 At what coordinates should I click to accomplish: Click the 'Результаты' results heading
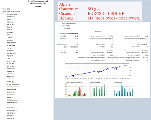pos(99,32)
